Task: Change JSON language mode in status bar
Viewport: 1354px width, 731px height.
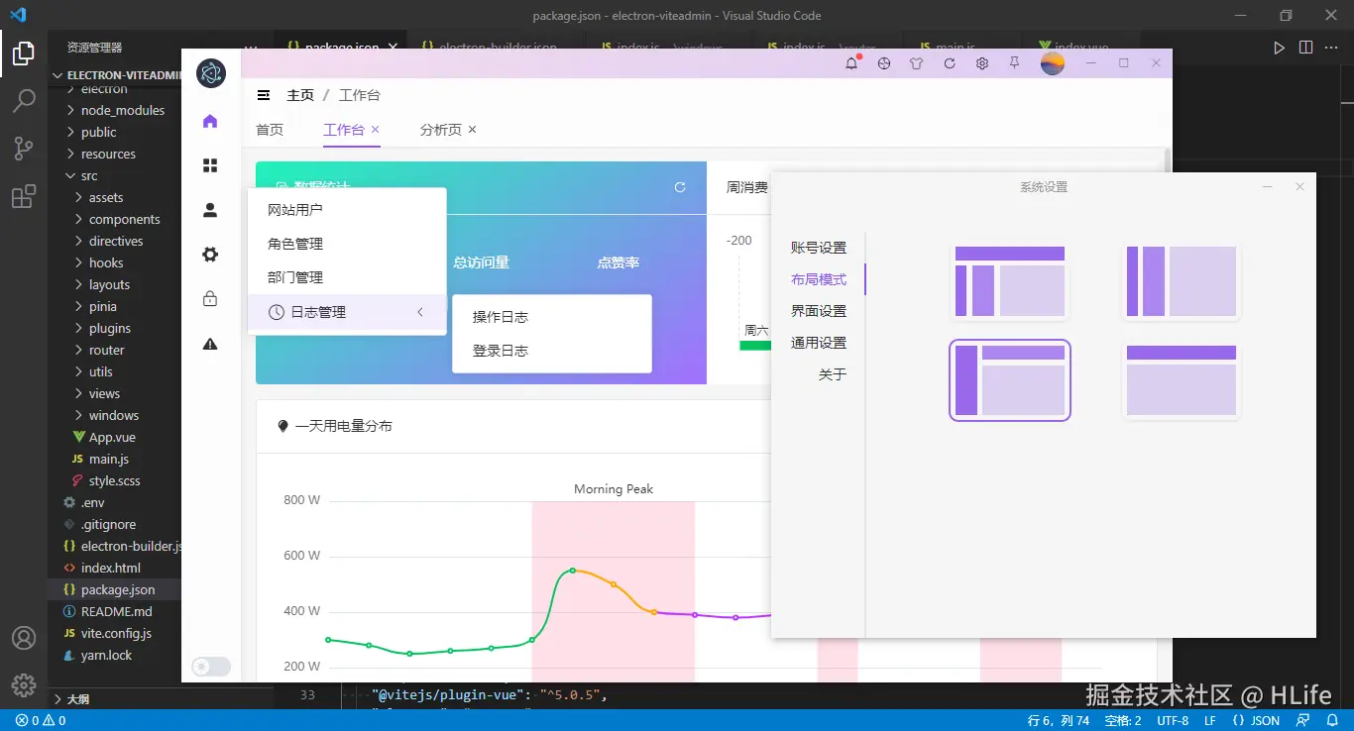Action: pyautogui.click(x=1256, y=720)
